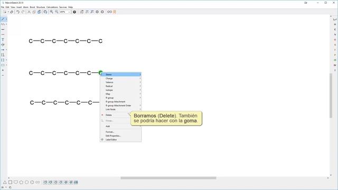Select the Text tool T icon

coord(3,40)
